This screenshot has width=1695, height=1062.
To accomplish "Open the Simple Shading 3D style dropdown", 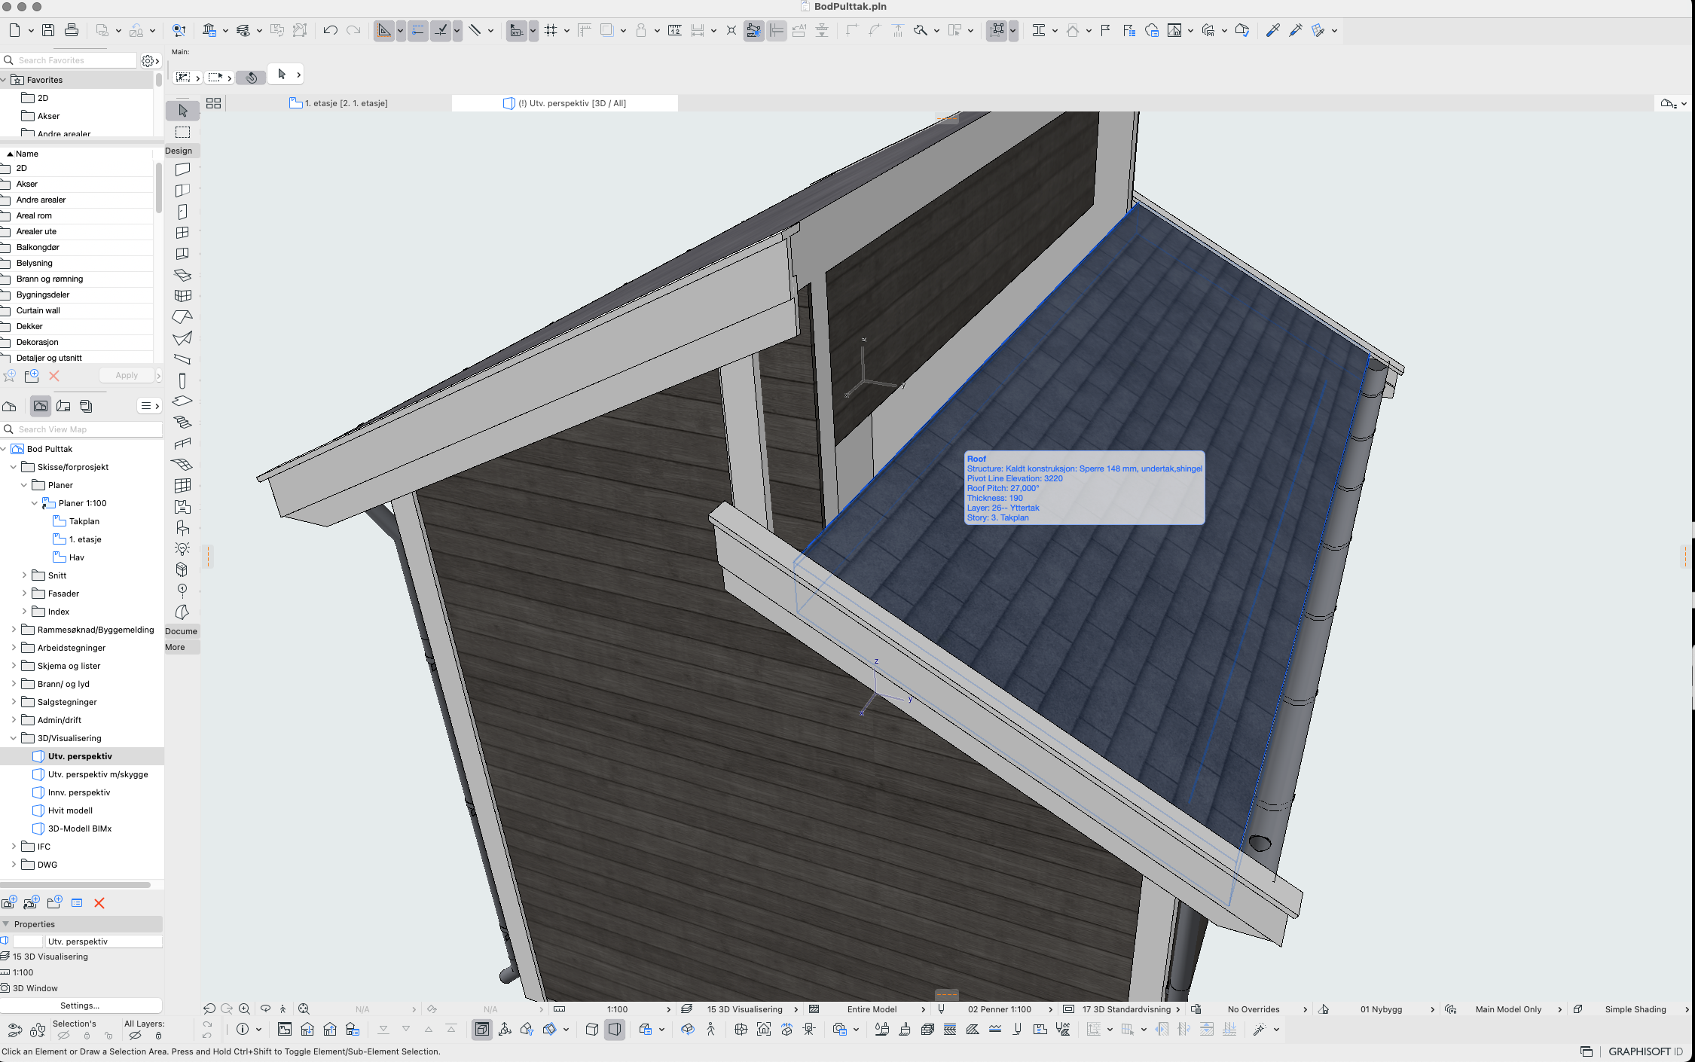I will coord(1635,1009).
